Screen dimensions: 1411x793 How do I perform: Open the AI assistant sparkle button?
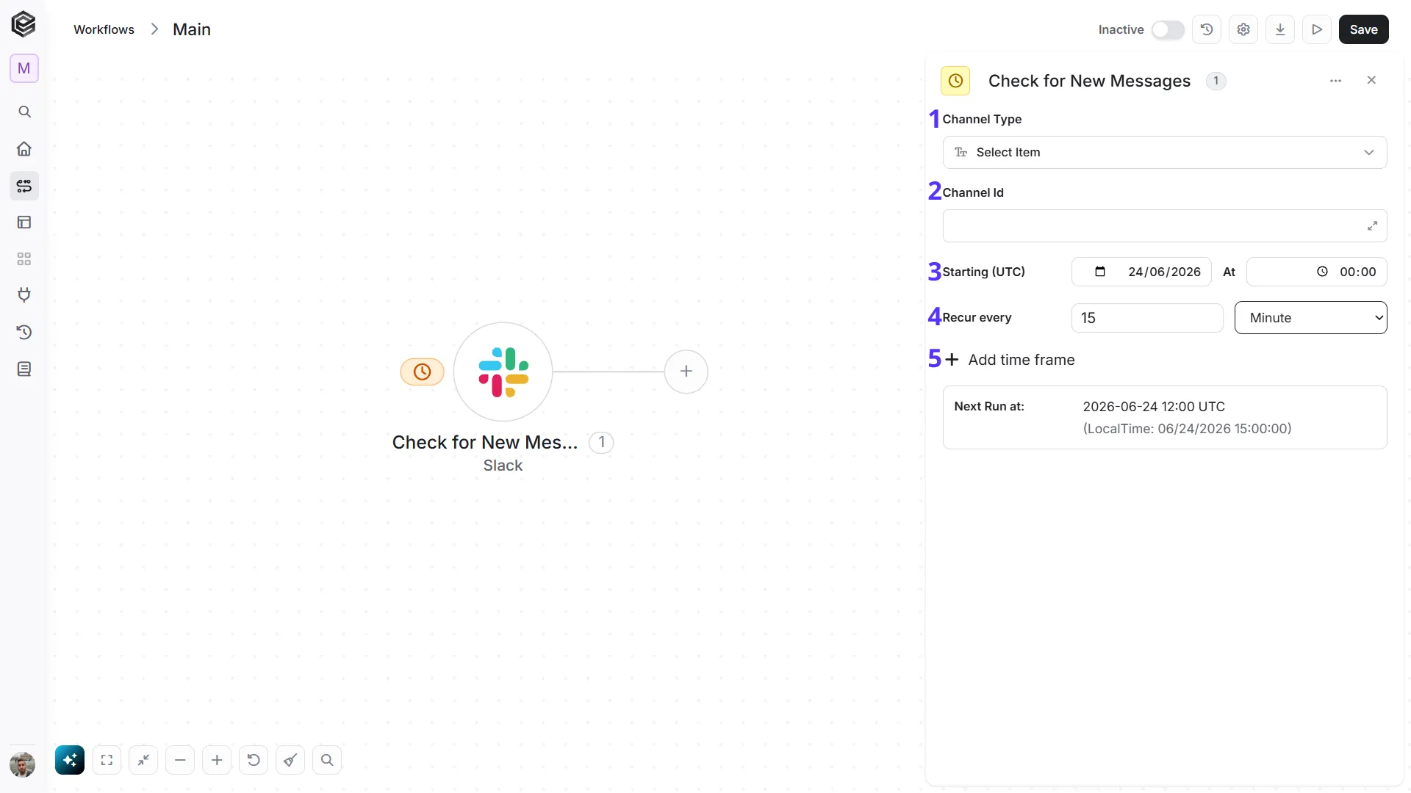[x=70, y=760]
